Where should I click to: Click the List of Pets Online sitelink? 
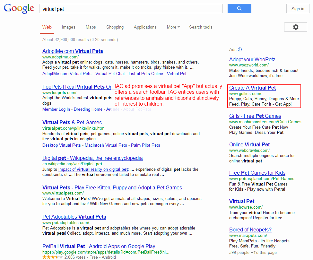pyautogui.click(x=146, y=74)
